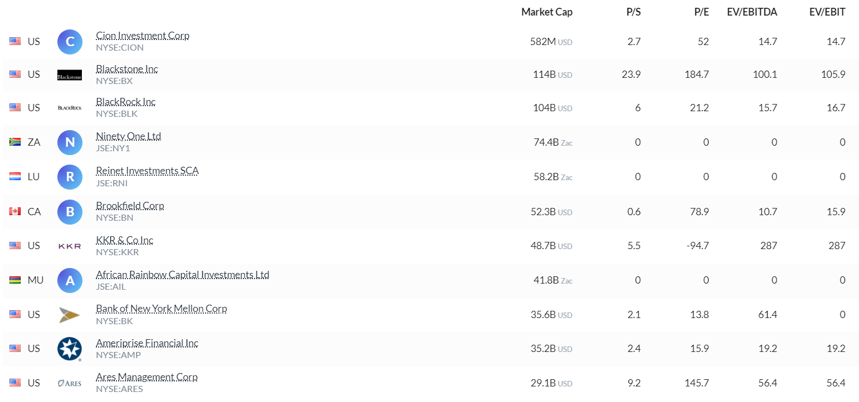
Task: Click the Blackstone logo icon
Action: click(x=70, y=75)
